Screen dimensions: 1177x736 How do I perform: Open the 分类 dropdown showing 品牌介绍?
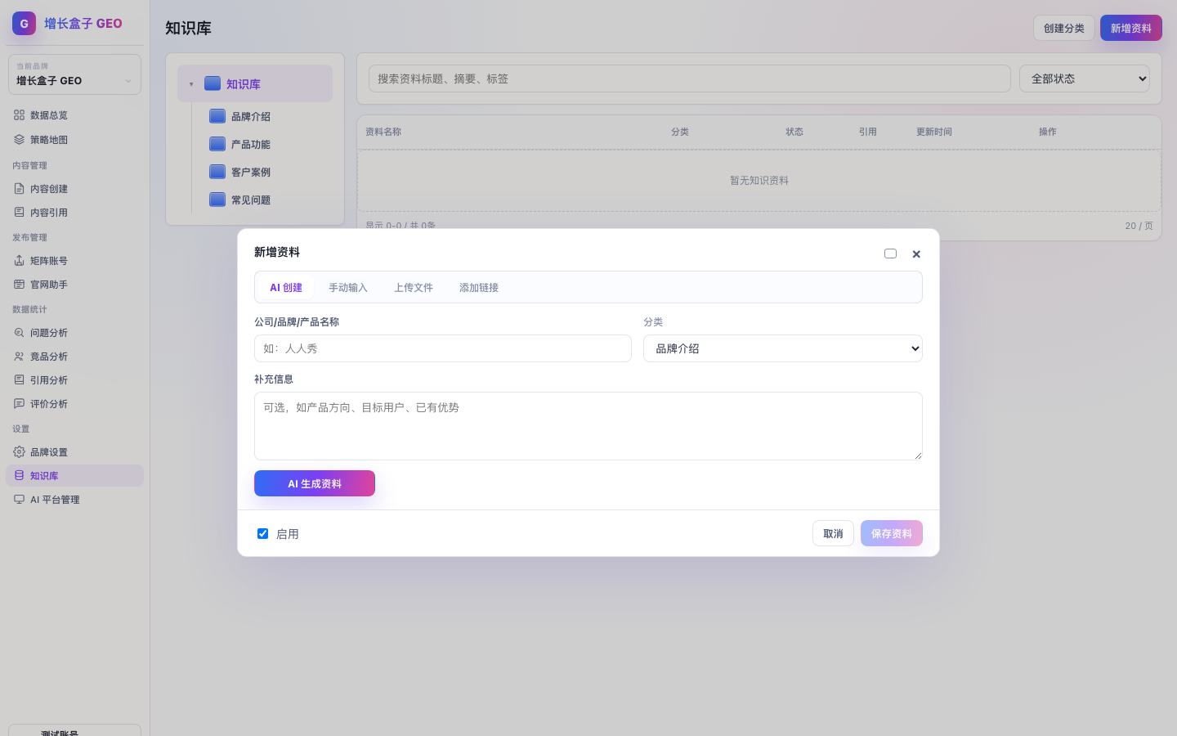tap(783, 348)
